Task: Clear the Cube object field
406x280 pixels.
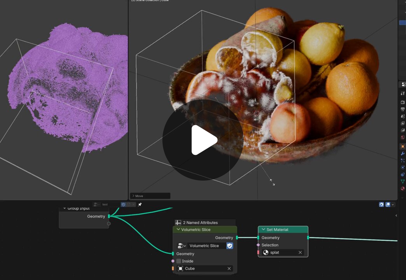Action: [x=229, y=269]
